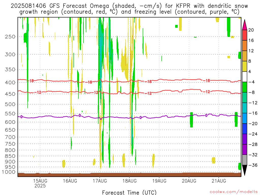The height and width of the screenshot is (195, 260).
Task: Select the 21AUG date label on time axis
Action: 219,181
